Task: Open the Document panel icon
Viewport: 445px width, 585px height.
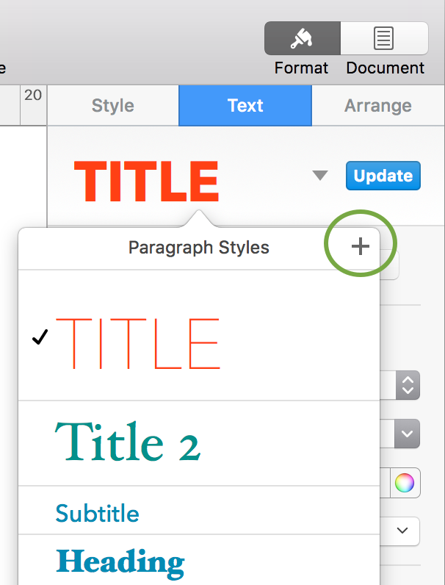Action: (x=384, y=38)
